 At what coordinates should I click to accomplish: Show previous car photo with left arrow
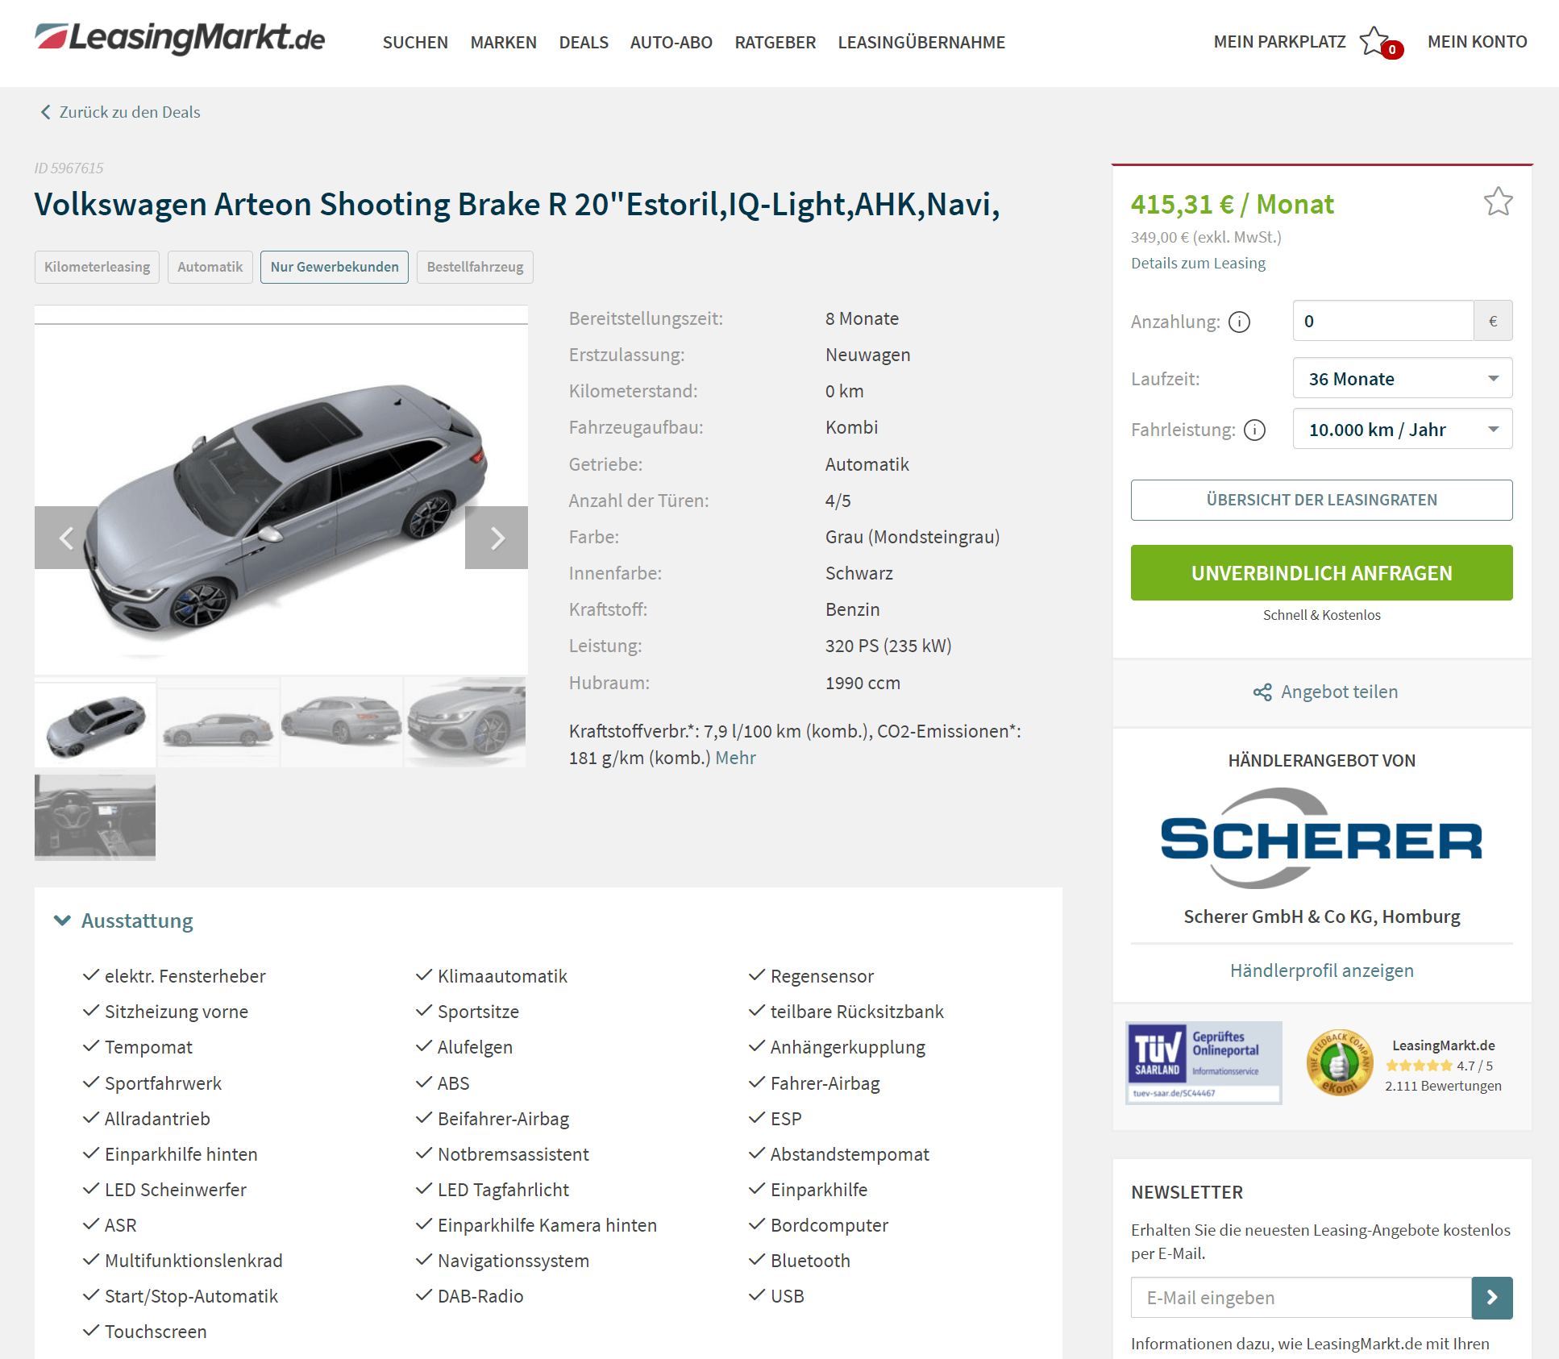pos(66,538)
